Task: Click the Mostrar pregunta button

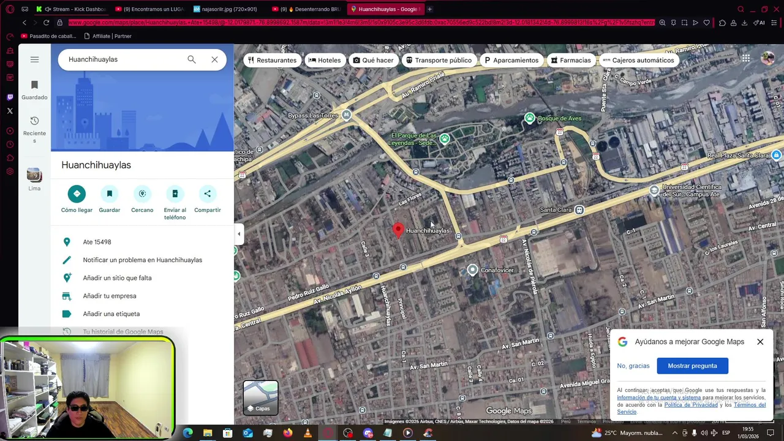Action: 693,366
